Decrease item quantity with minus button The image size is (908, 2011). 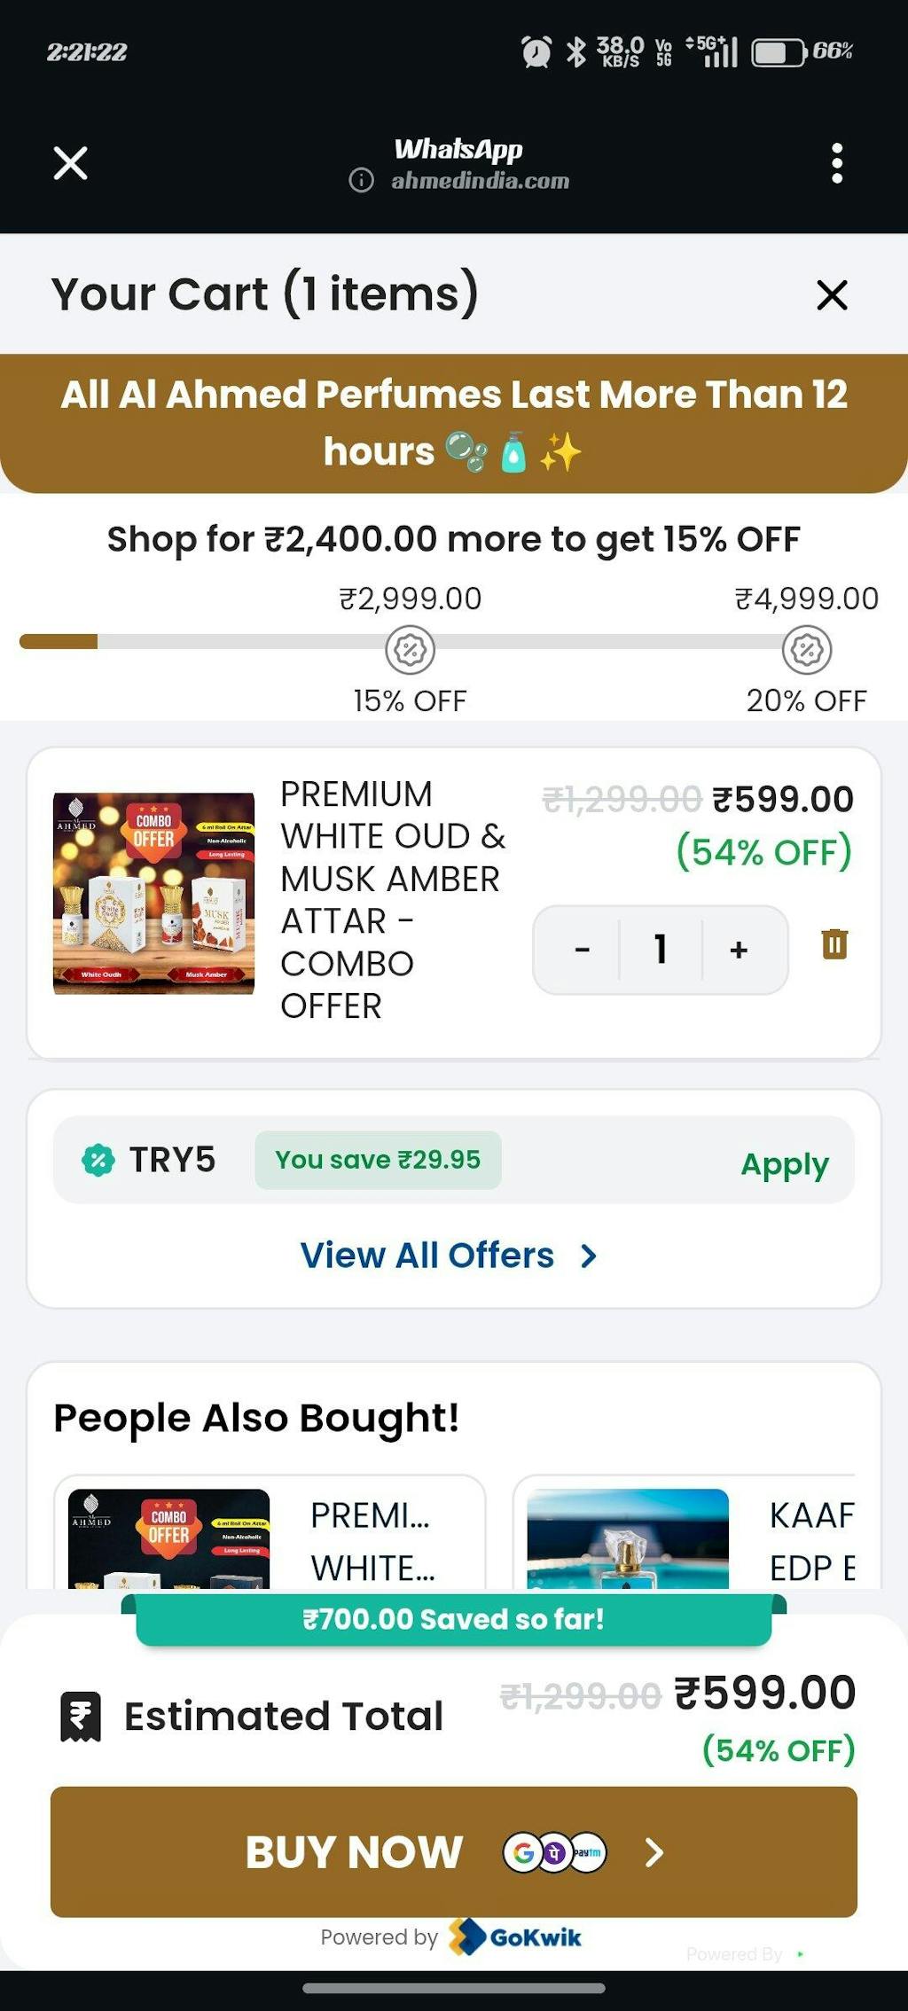582,950
